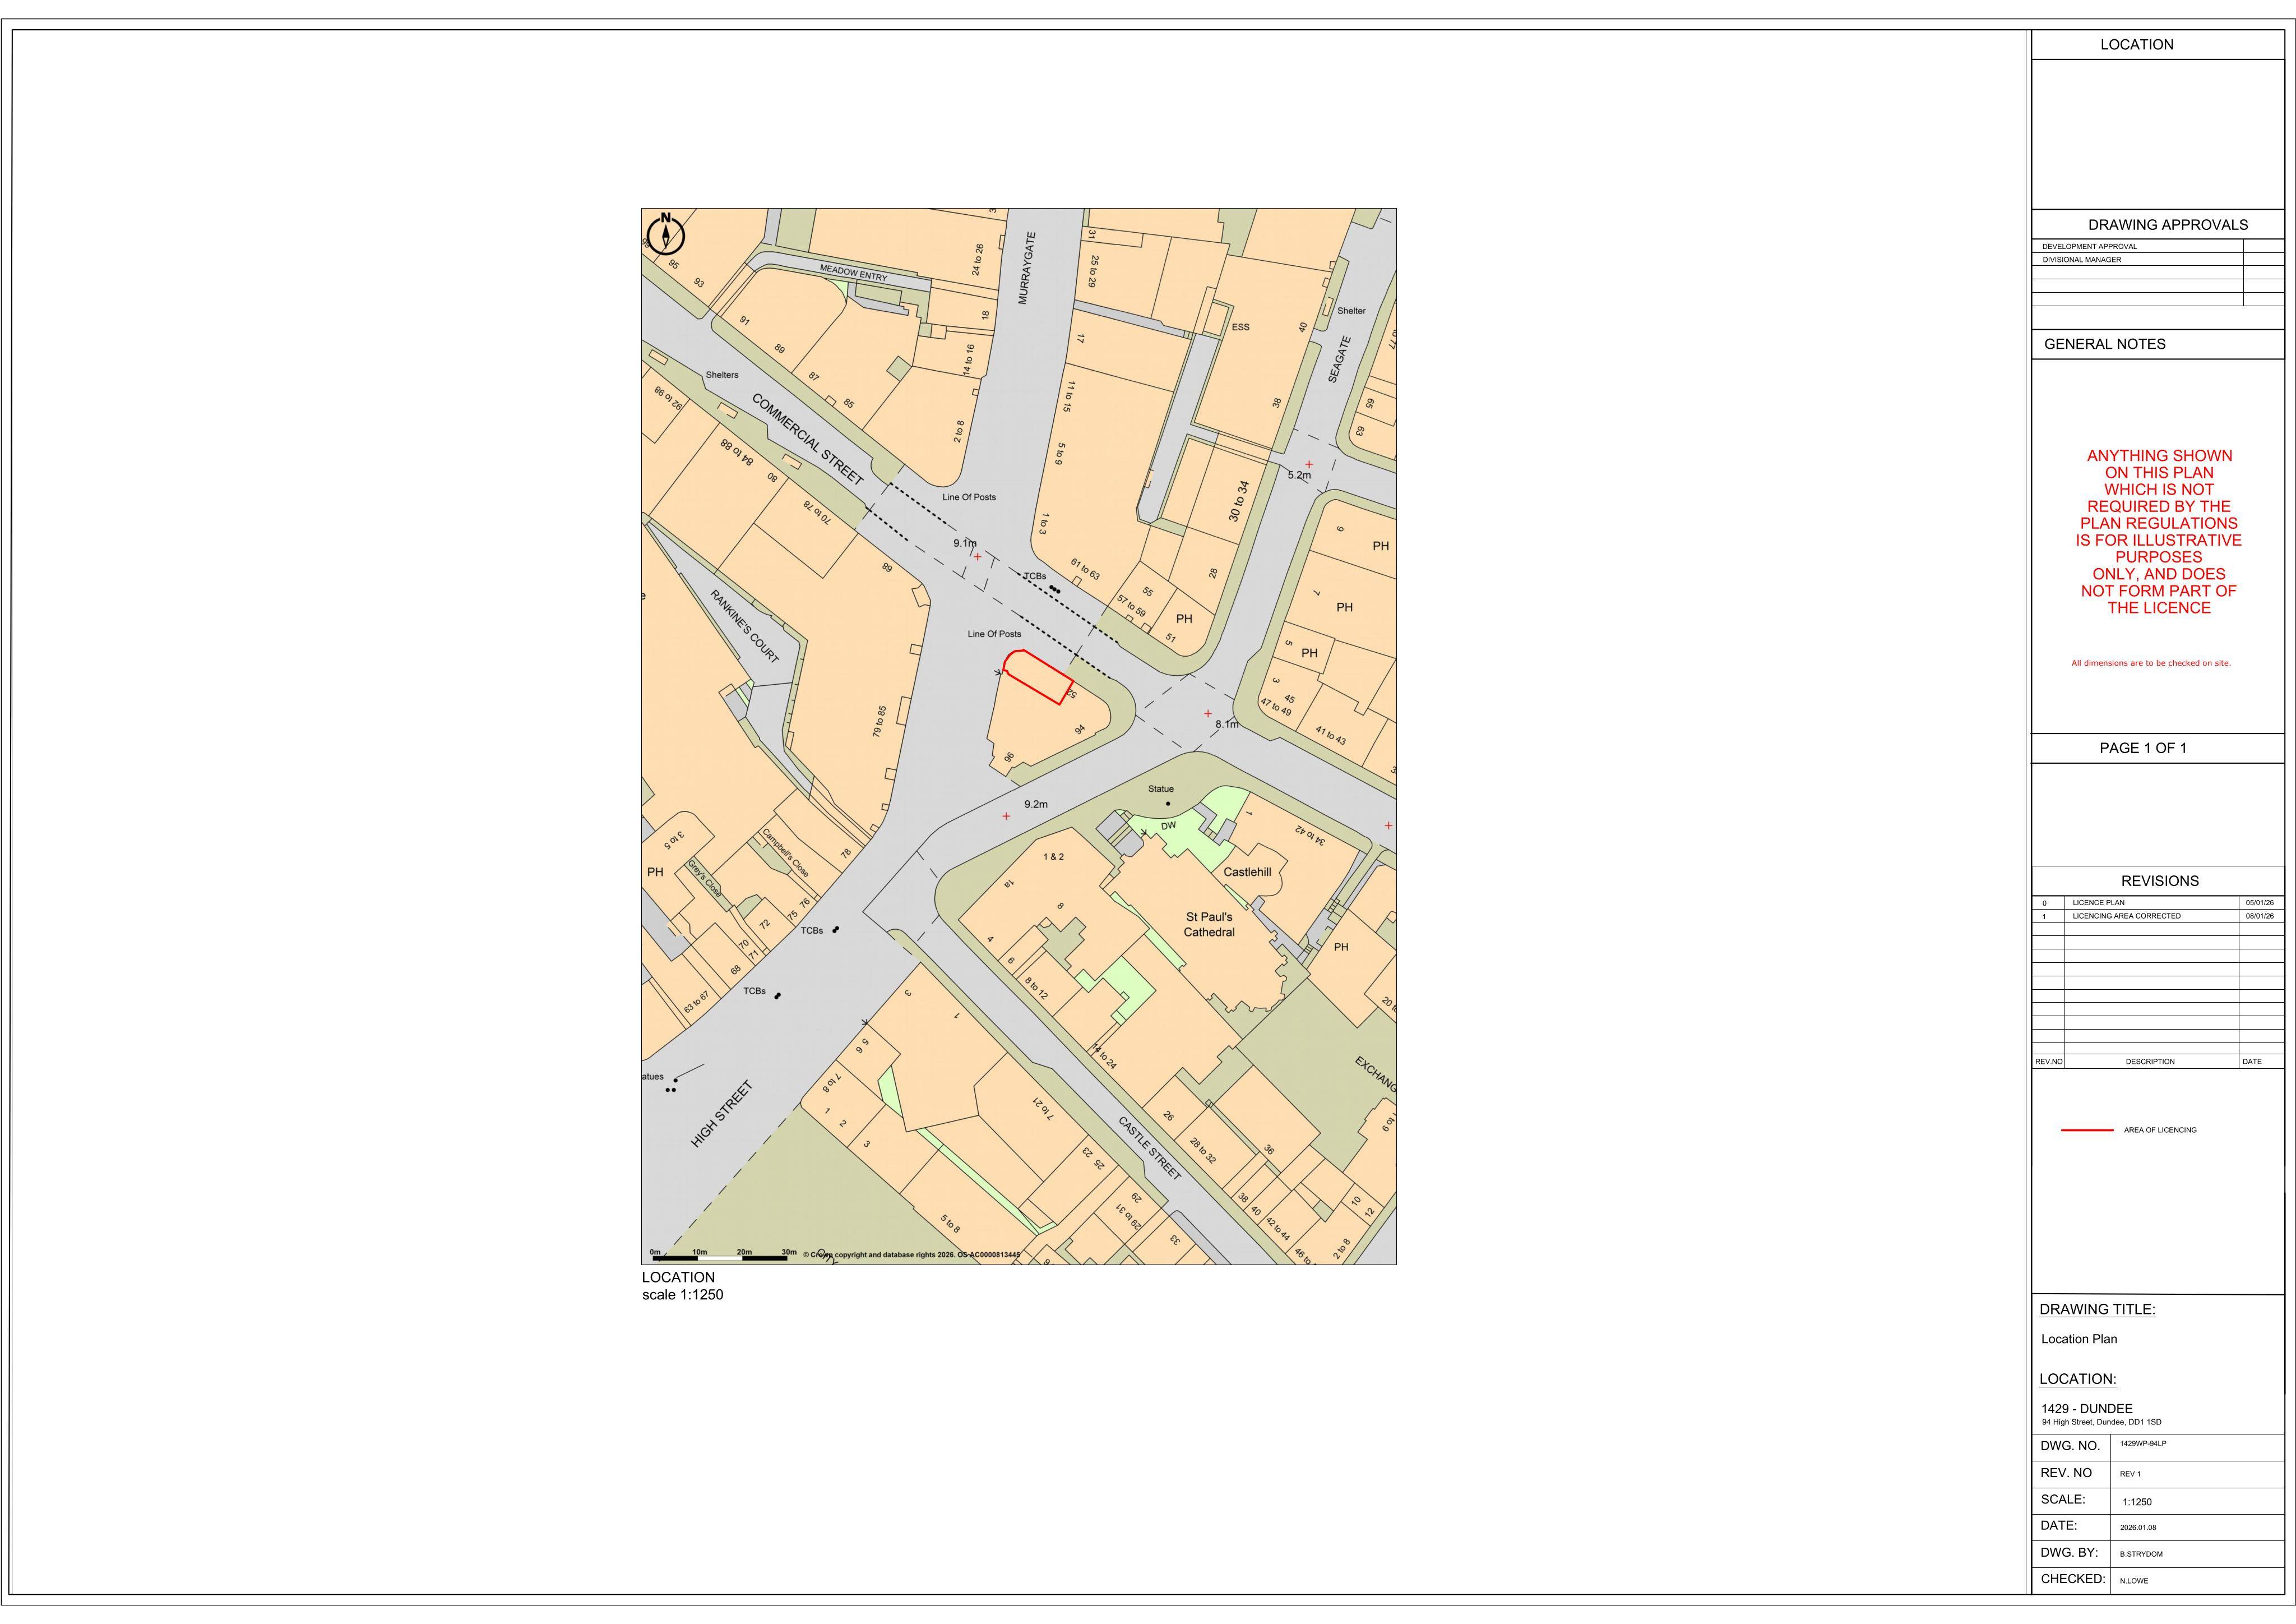
Task: Select the 'Location Plan' drawing title
Action: [2079, 1339]
